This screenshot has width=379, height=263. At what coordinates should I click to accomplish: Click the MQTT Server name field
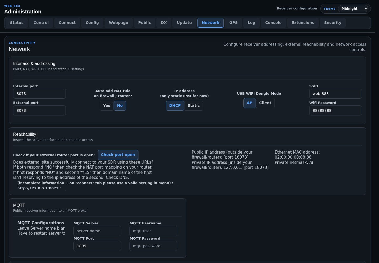point(97,231)
